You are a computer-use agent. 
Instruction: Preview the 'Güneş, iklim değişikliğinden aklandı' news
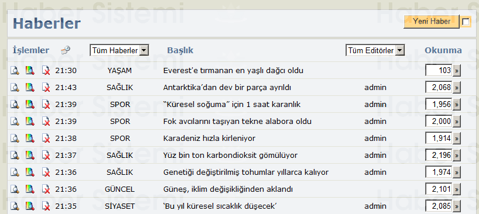coord(15,189)
